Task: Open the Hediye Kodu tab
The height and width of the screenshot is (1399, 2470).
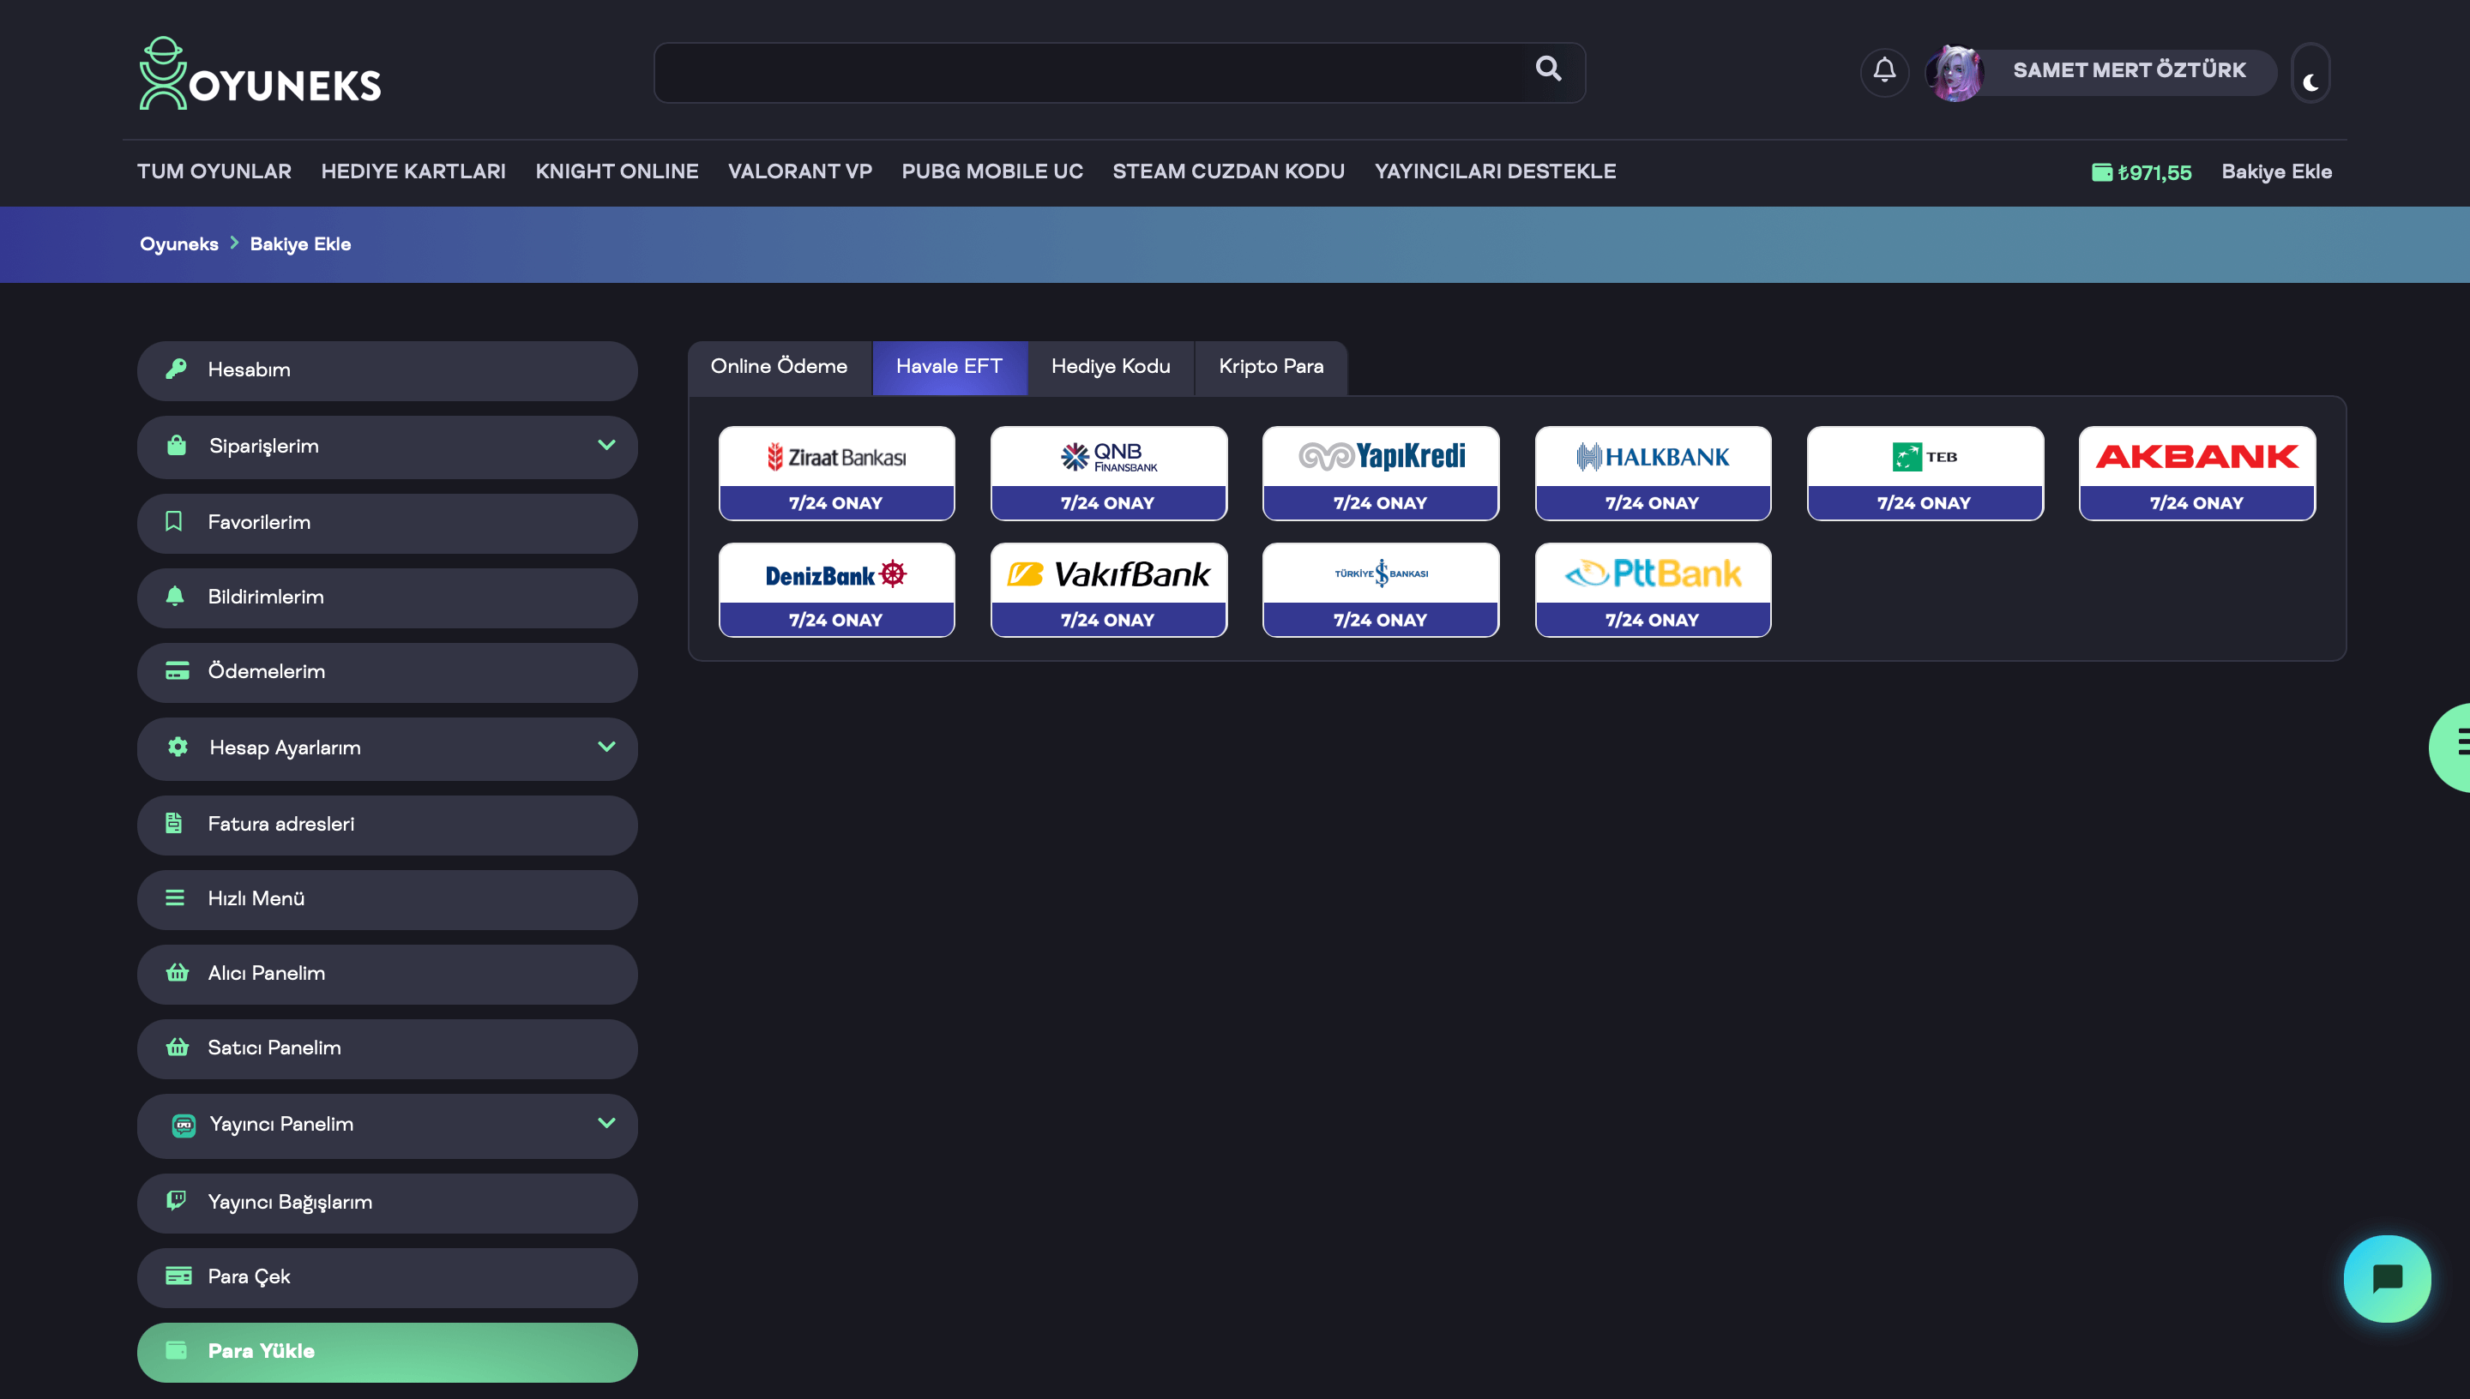Action: pos(1110,367)
